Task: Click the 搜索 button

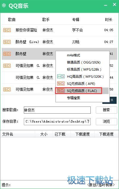Action: (107, 110)
